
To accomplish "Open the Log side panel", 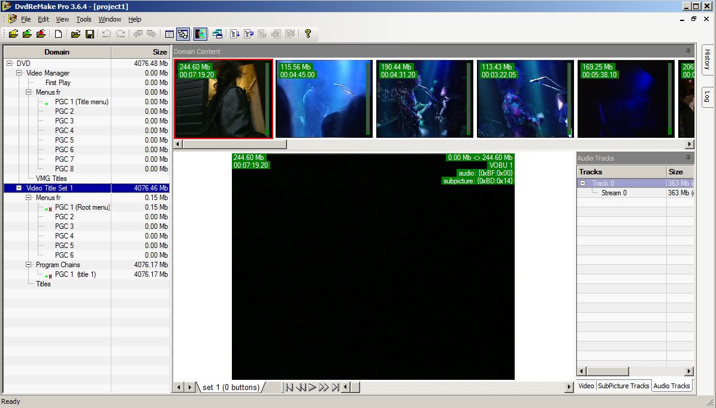I will pyautogui.click(x=707, y=96).
